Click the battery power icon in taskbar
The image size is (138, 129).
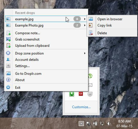pyautogui.click(x=95, y=124)
